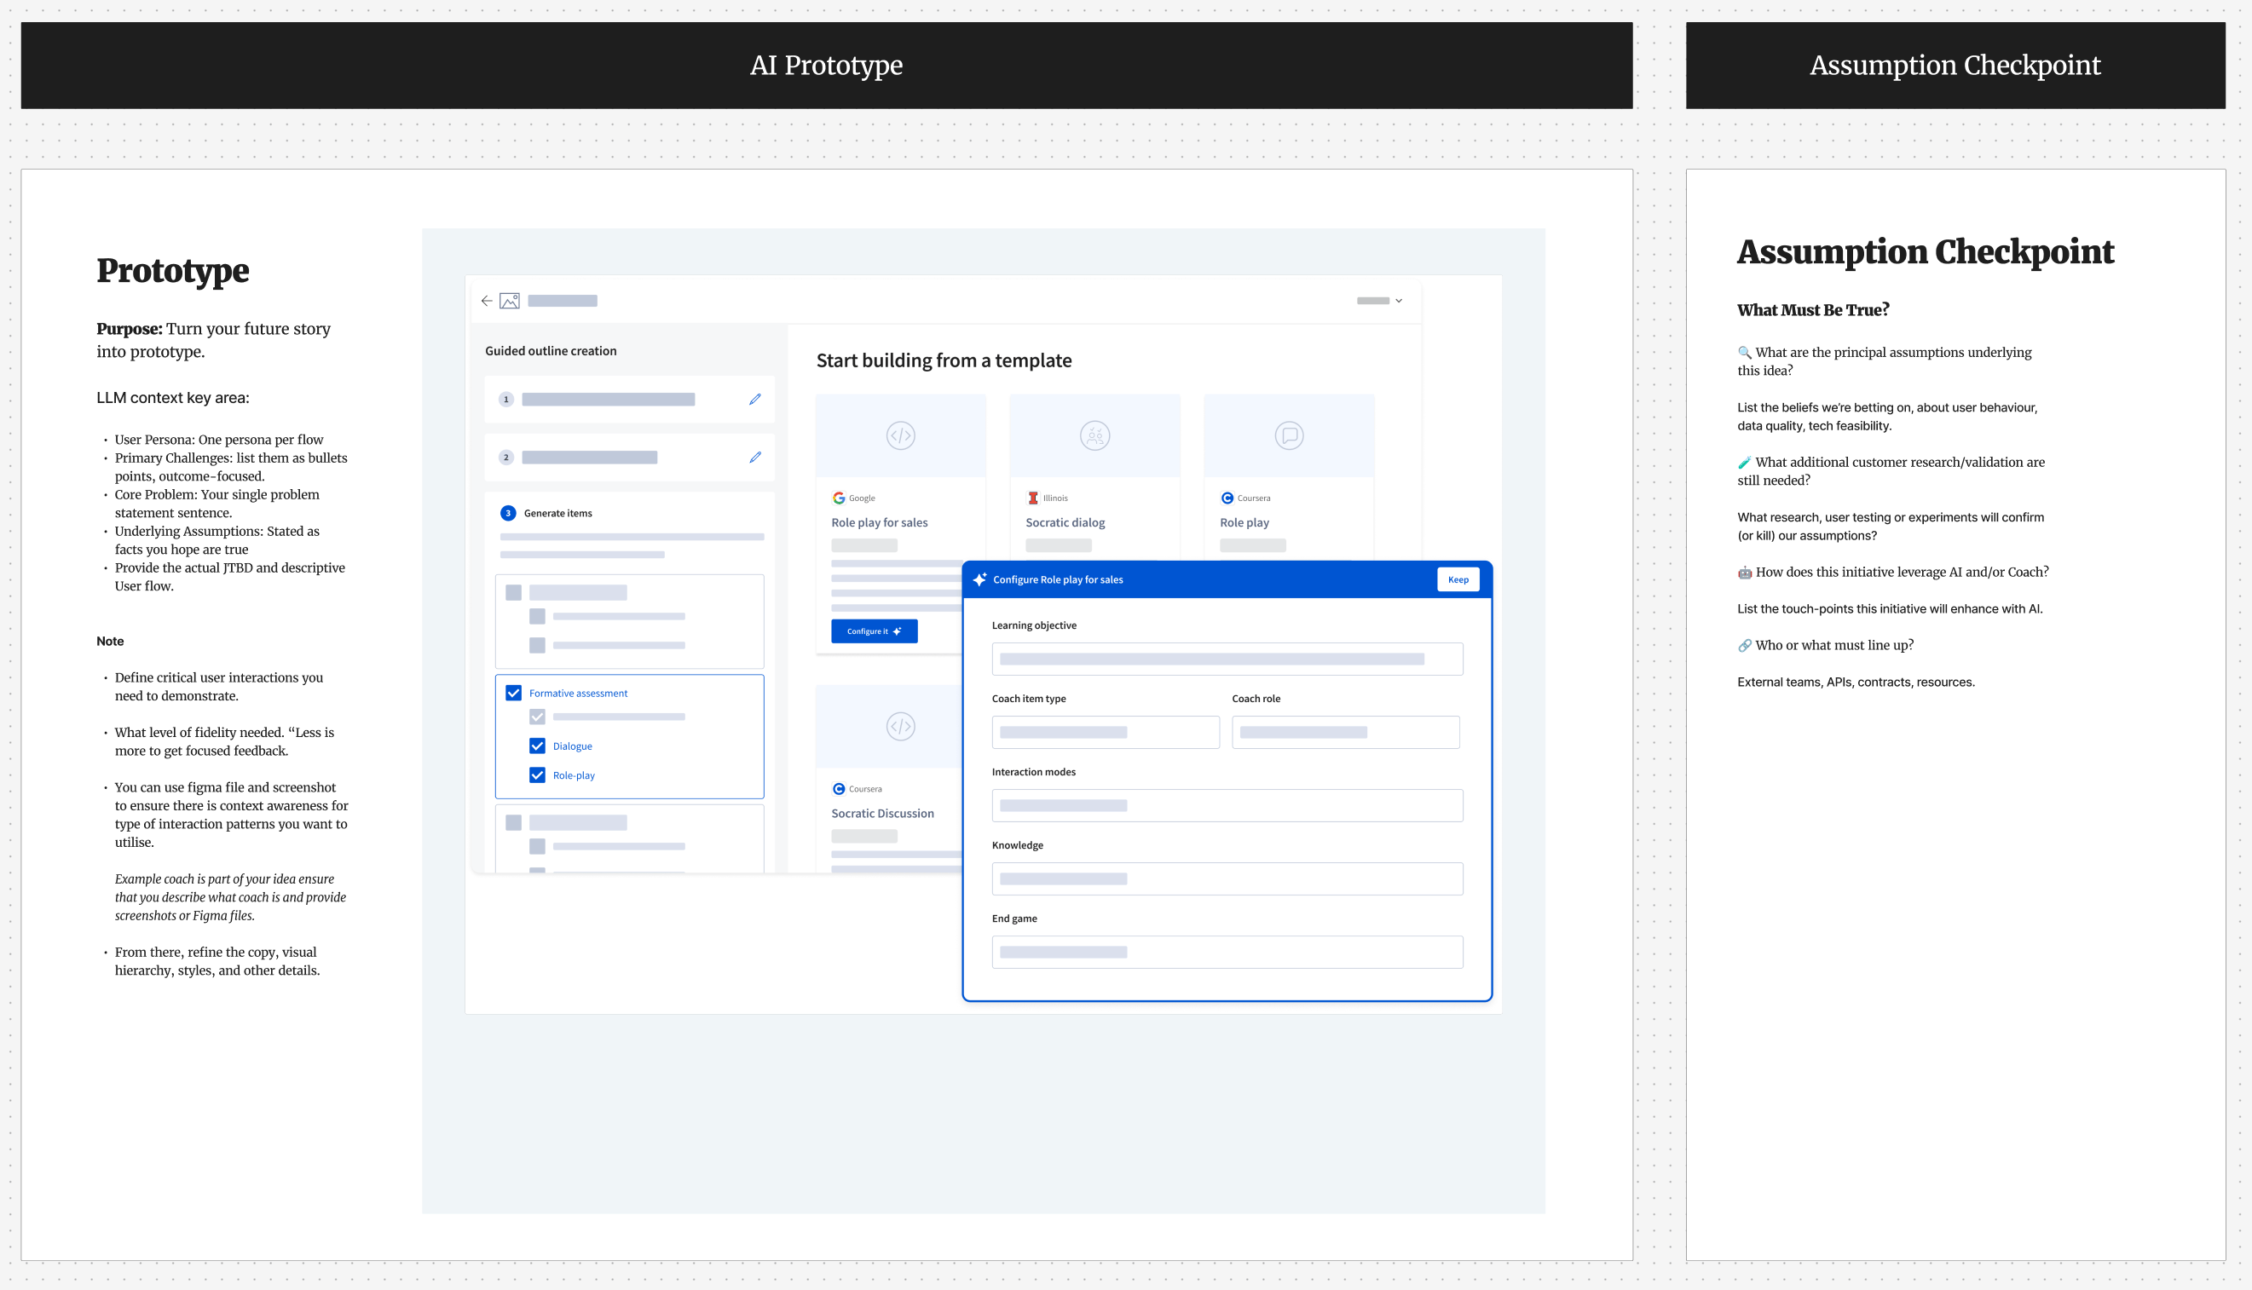Screen dimensions: 2252x1290
Task: Click the back arrow icon
Action: coord(487,302)
